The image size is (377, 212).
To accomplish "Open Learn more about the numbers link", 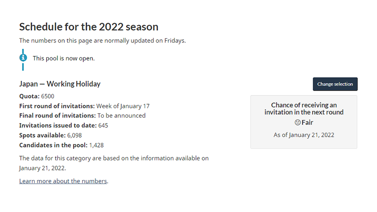I will point(63,181).
